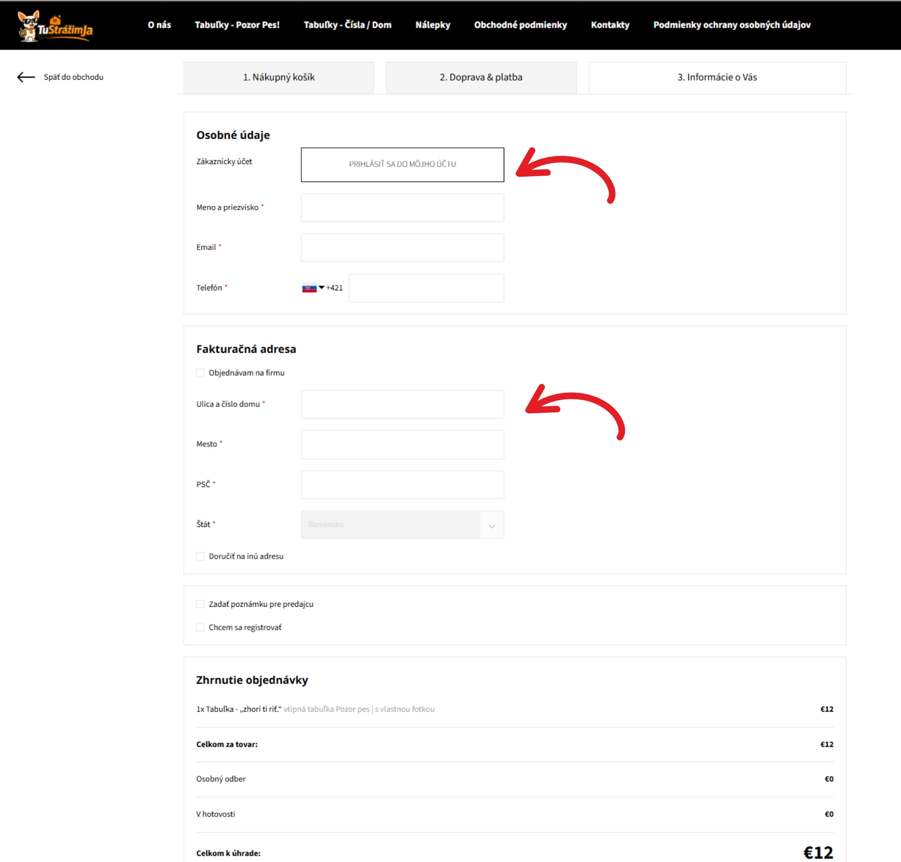Open the Štát country dropdown
901x862 pixels.
point(402,525)
